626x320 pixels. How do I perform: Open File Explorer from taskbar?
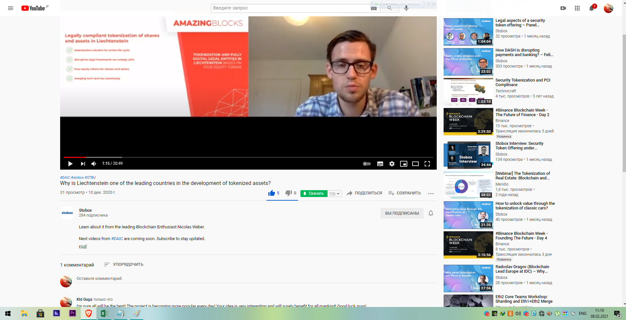tap(24, 313)
